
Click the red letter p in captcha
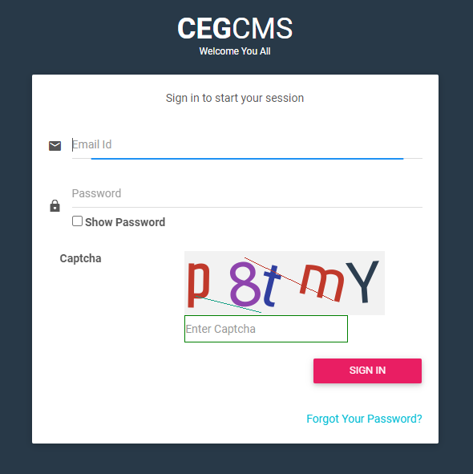point(198,284)
